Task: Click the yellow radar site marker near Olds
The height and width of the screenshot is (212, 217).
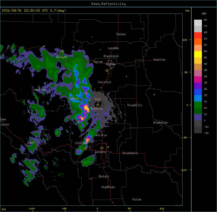Action: pyautogui.click(x=98, y=105)
